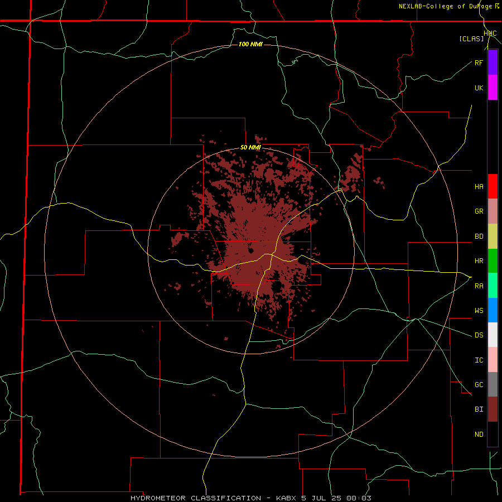502x502 pixels.
Task: Select the GC gray legend swatch
Action: 493,384
